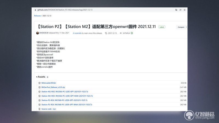
Task: Click the Assets count badge
Action: click(x=47, y=77)
